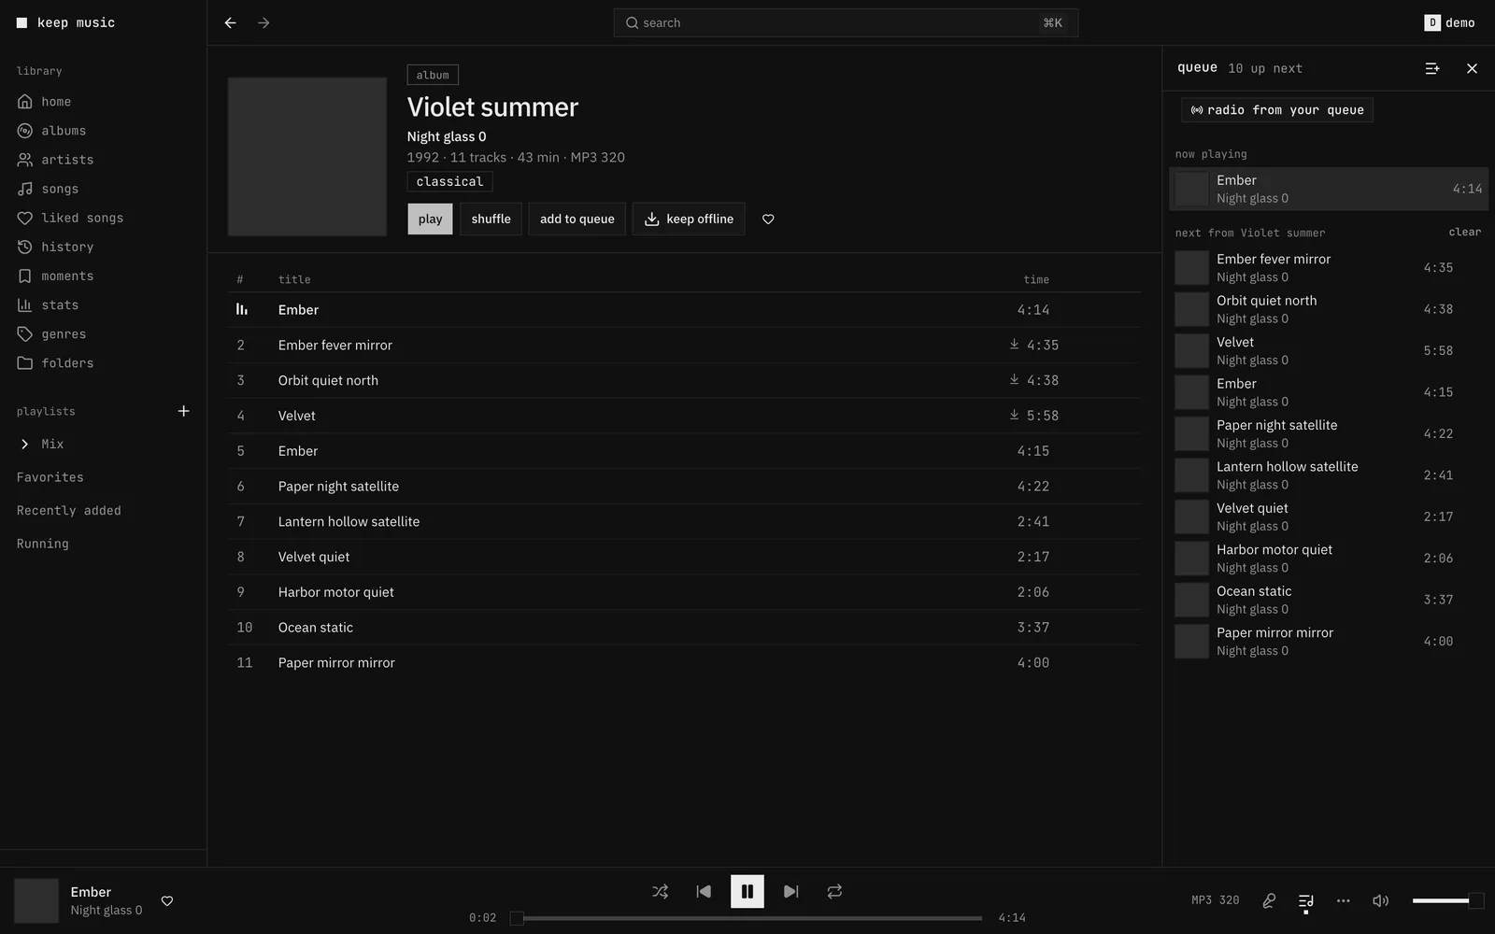
Task: Open the Favorites playlist
Action: pyautogui.click(x=50, y=477)
